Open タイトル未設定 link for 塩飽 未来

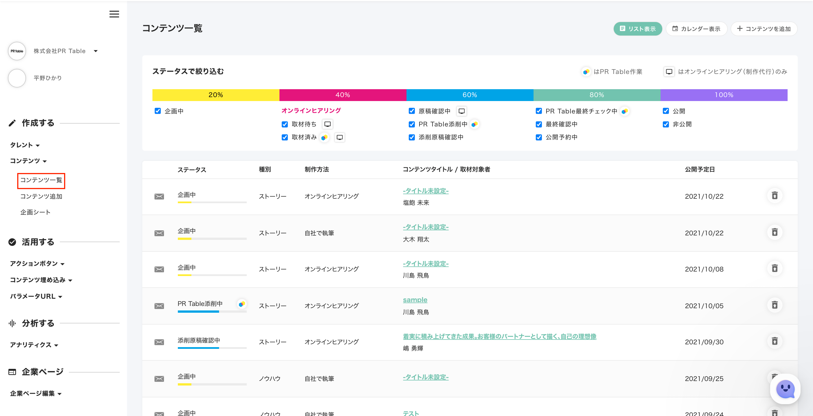425,191
